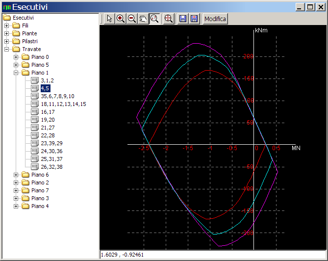This screenshot has height=261, width=328.
Task: Expand the Piano 4 folder
Action: 16,206
